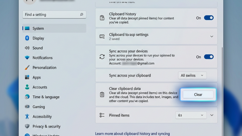The width and height of the screenshot is (242, 136).
Task: Turn off the Clipboard history toggle
Action: (209, 18)
